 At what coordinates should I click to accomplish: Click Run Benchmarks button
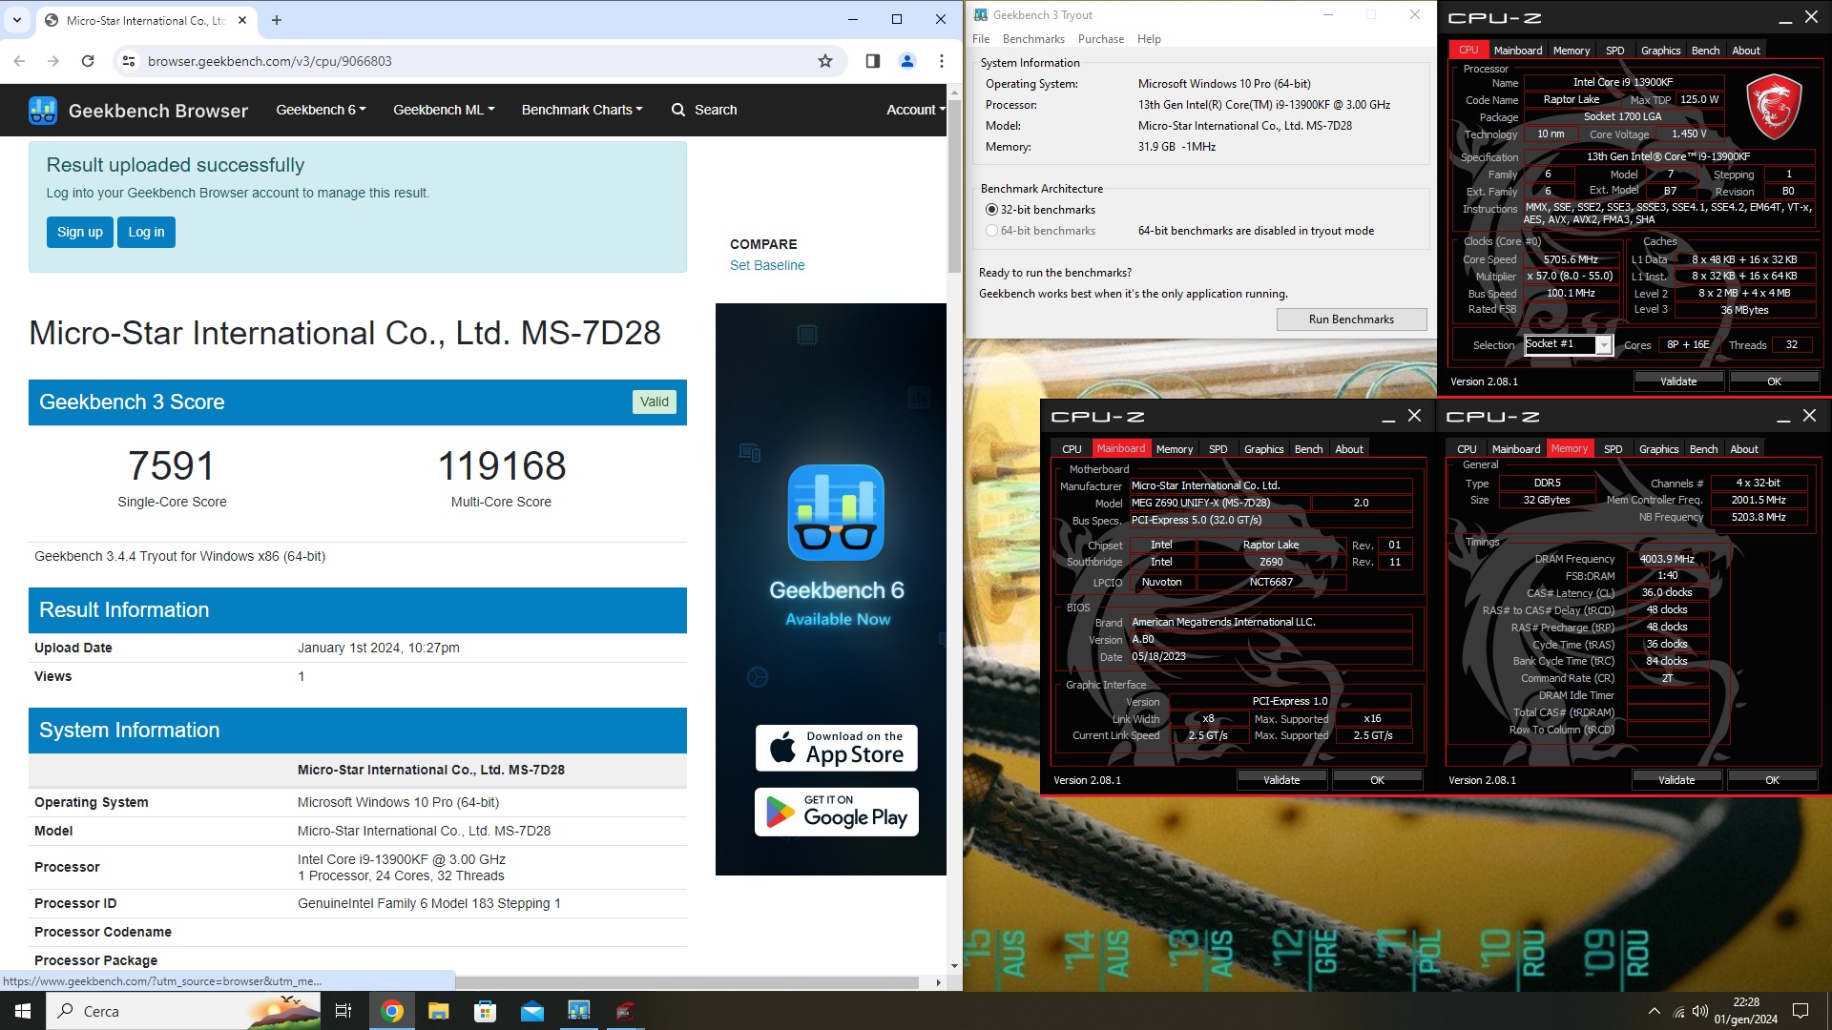click(1351, 319)
